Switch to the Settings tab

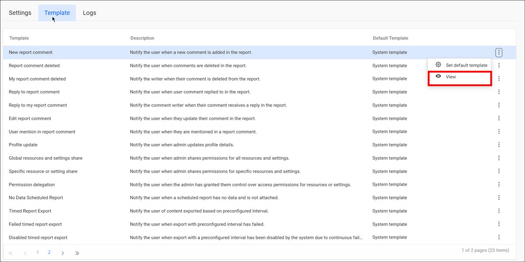point(20,13)
